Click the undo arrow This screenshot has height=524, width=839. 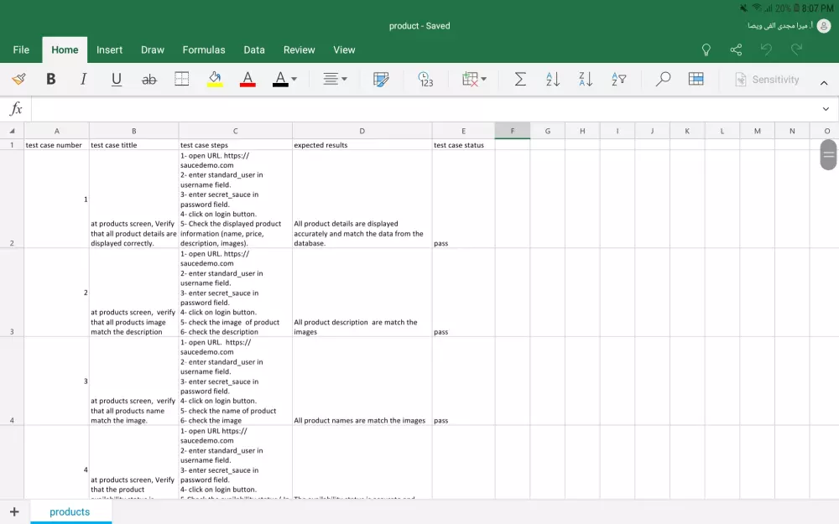tap(766, 49)
